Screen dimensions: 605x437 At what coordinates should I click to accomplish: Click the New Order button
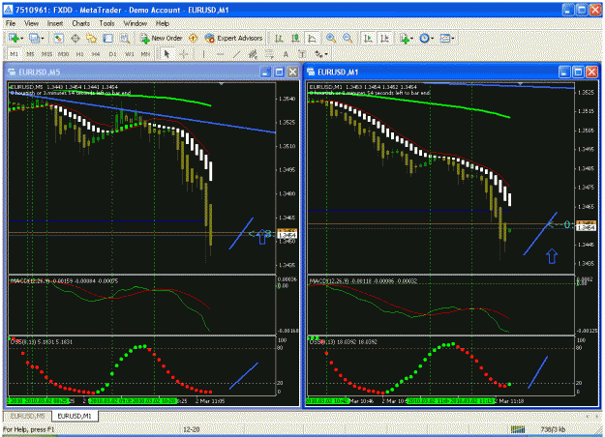point(161,38)
